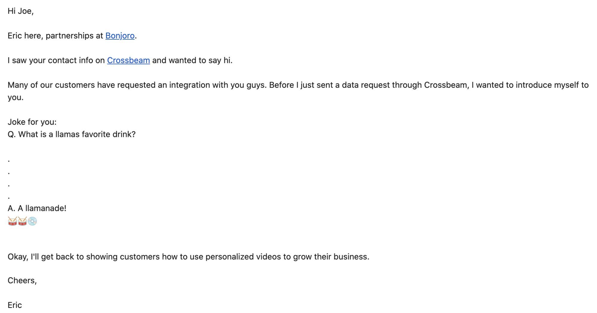Click the 'and wanted to say hi.' text
597x313 pixels.
coord(192,60)
